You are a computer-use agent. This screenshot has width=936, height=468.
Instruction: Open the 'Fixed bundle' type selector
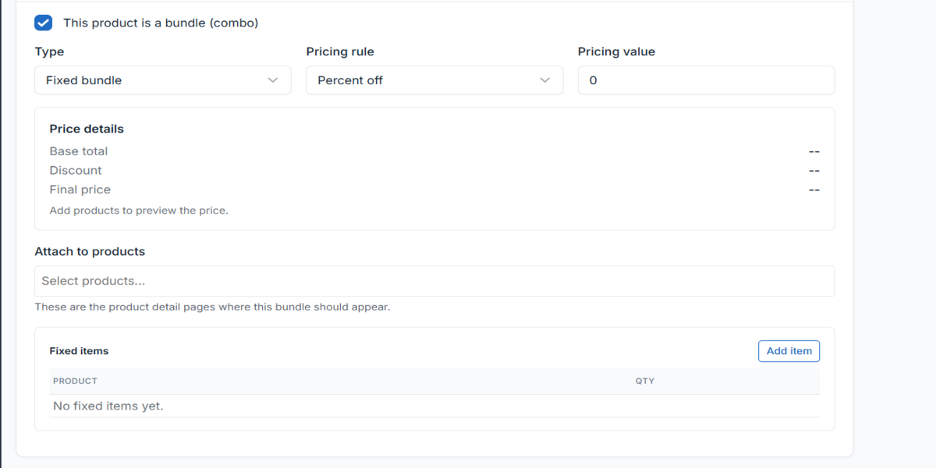pyautogui.click(x=162, y=80)
